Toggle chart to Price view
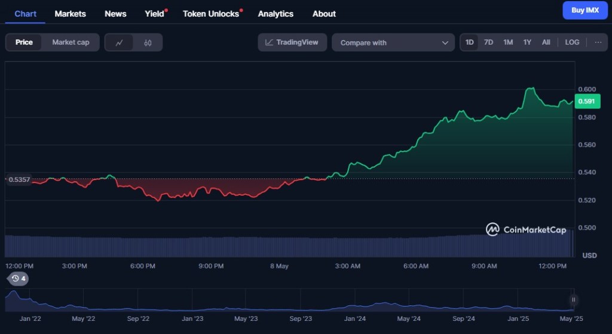Viewport: 612px width, 334px height. click(25, 42)
